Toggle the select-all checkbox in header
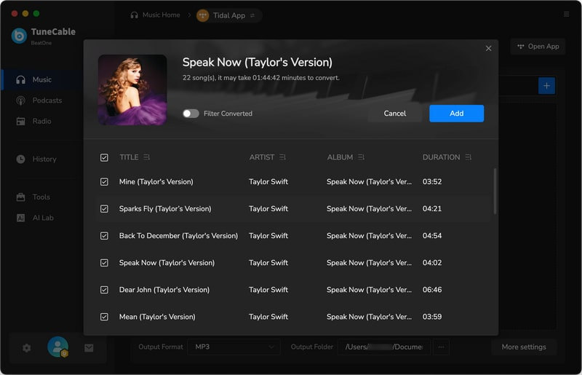 click(104, 157)
